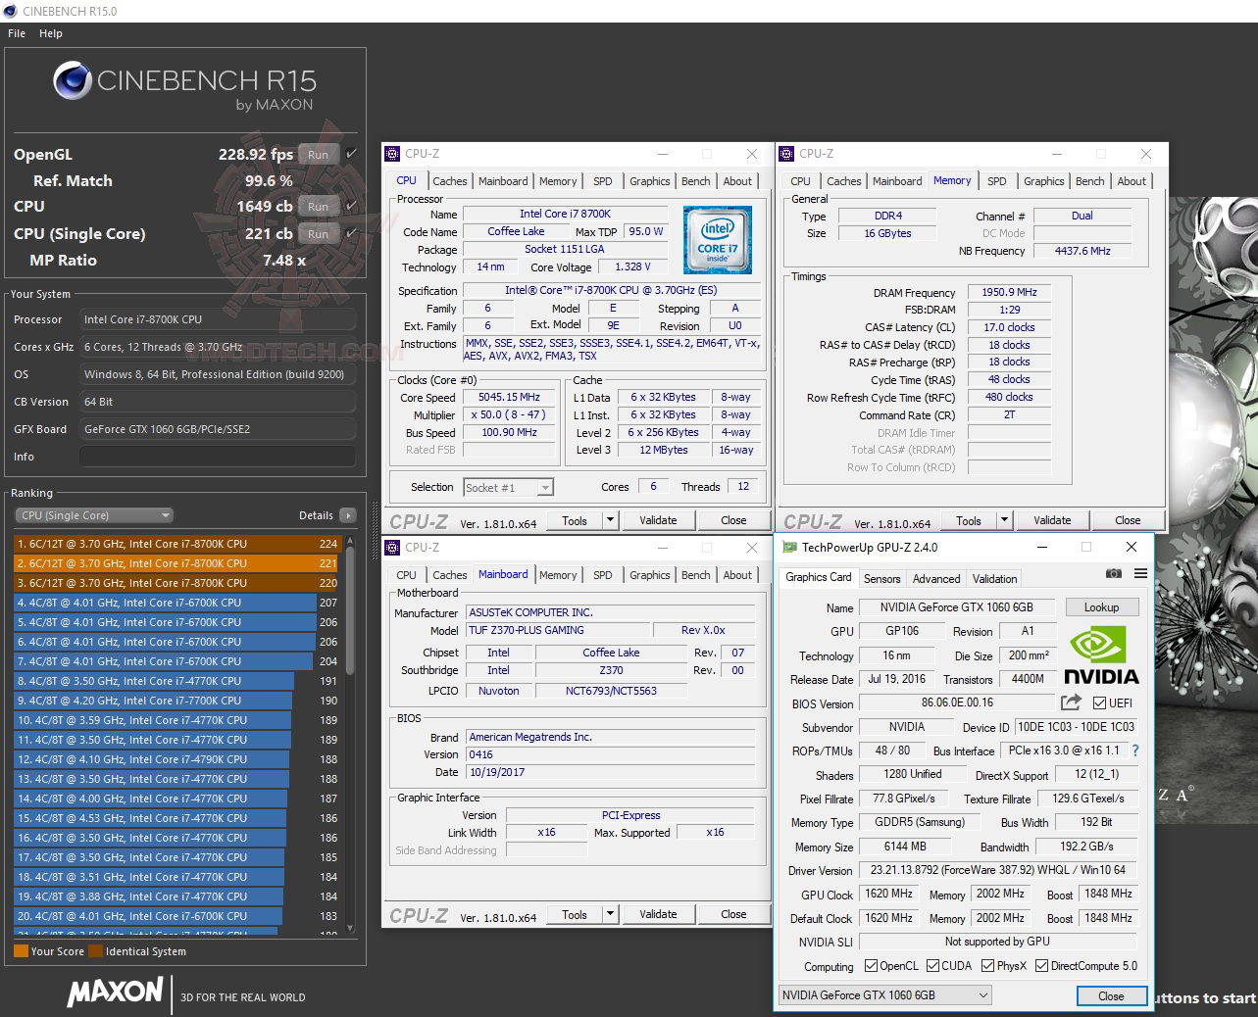This screenshot has height=1017, width=1258.
Task: Click the ForceWare driver version link icon
Action: [1069, 702]
